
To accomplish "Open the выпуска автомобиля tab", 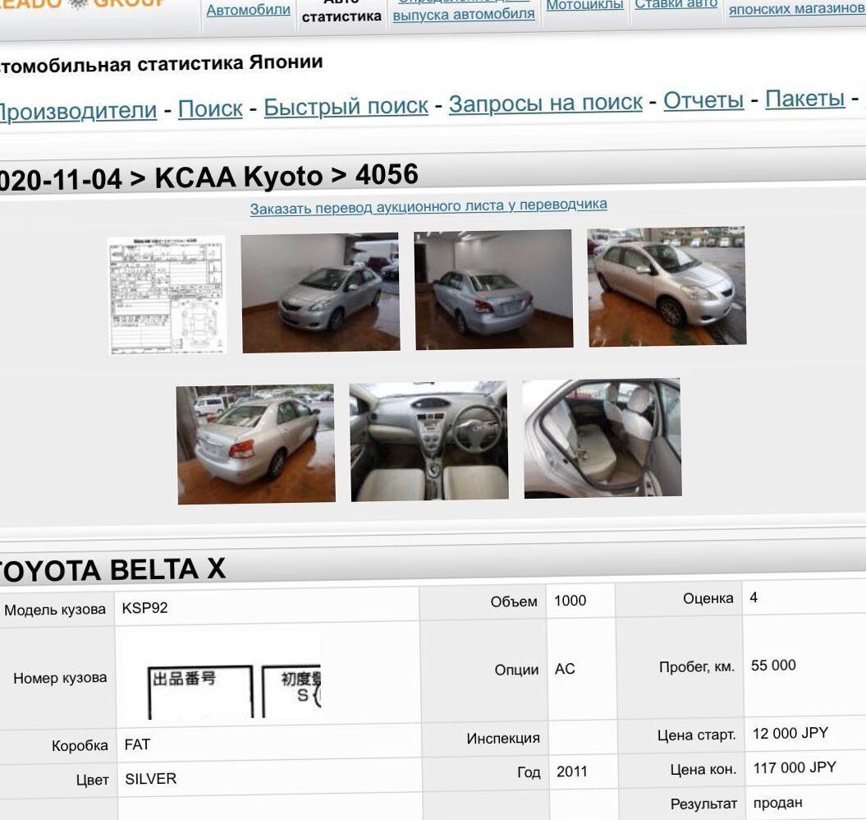I will (x=464, y=11).
